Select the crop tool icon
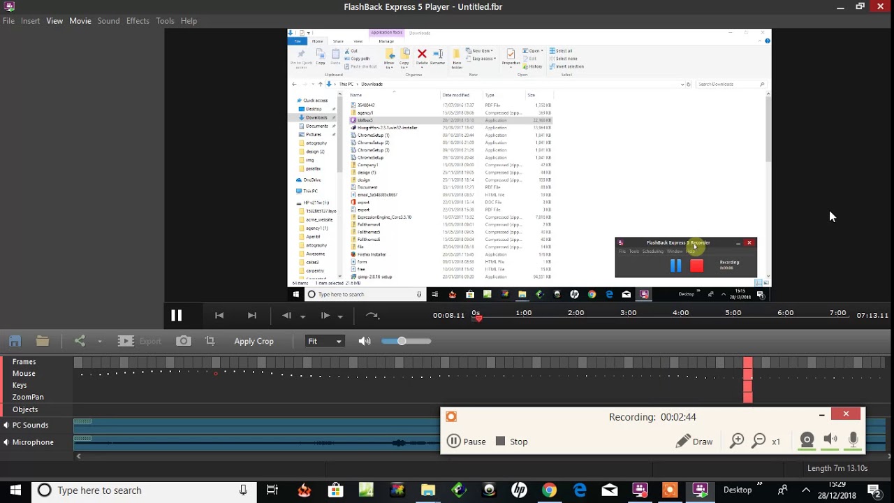The width and height of the screenshot is (894, 503). coord(210,341)
